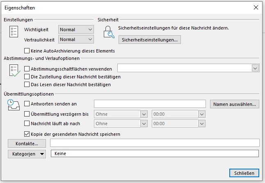
Task: Check Das Lesen dieser Nachricht bestätigen
Action: [27, 85]
